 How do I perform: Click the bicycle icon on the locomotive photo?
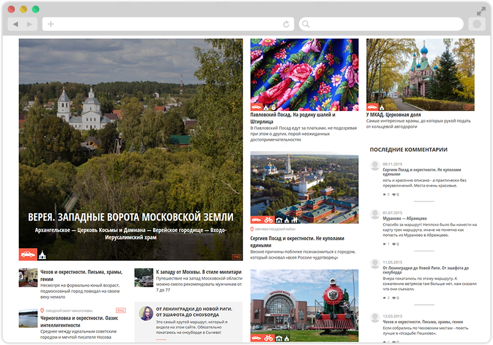[x=269, y=338]
